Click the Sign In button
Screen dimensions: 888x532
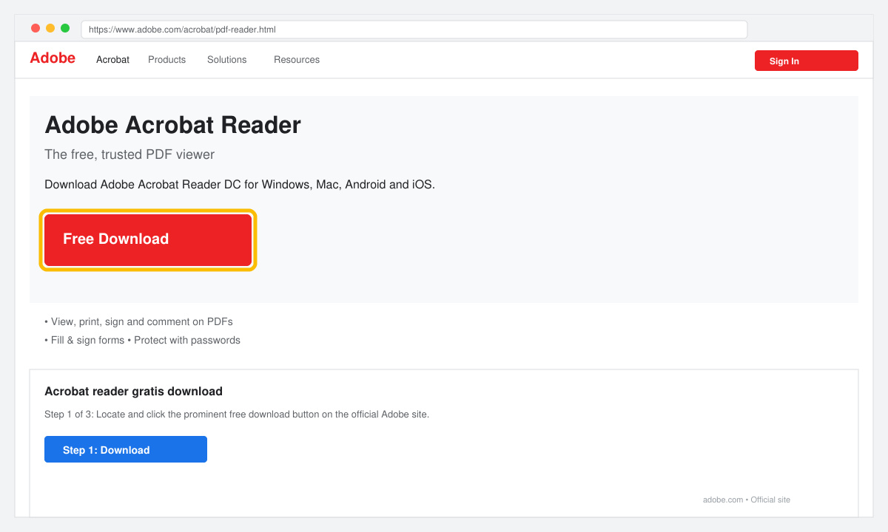coord(807,61)
